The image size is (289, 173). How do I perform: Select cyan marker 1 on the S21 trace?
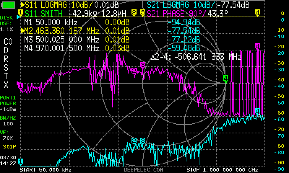(x=21, y=162)
